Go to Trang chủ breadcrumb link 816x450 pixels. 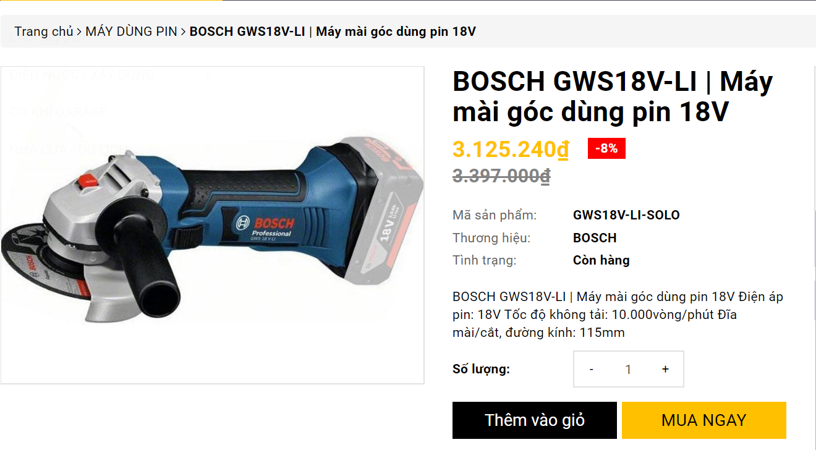point(44,32)
